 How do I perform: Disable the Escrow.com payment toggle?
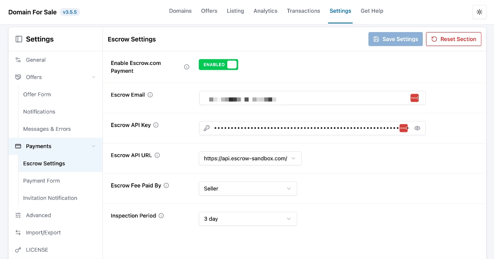pos(218,65)
